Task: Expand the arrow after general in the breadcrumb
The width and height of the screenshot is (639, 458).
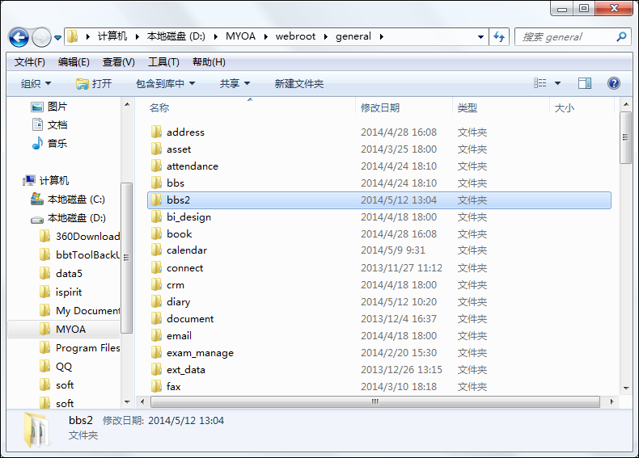Action: pos(382,36)
